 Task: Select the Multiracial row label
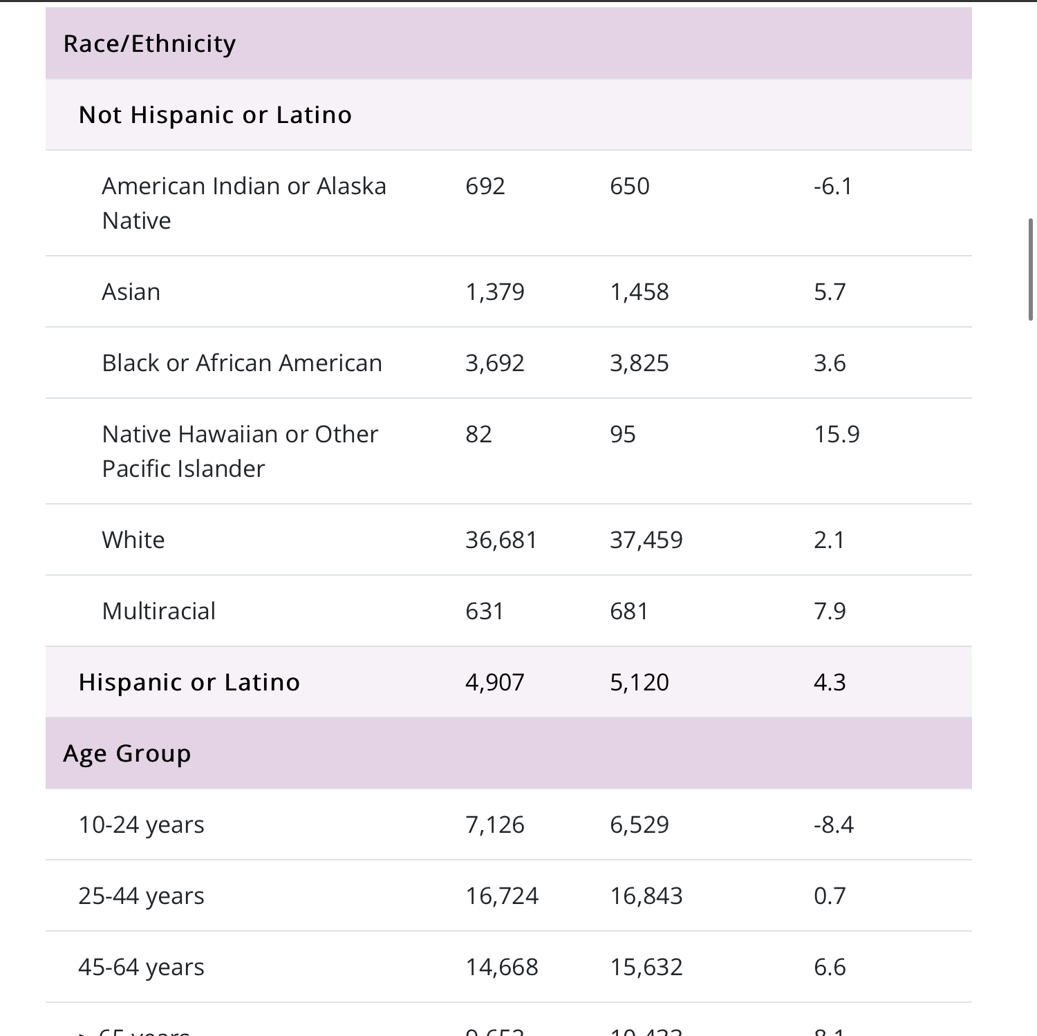pyautogui.click(x=158, y=611)
